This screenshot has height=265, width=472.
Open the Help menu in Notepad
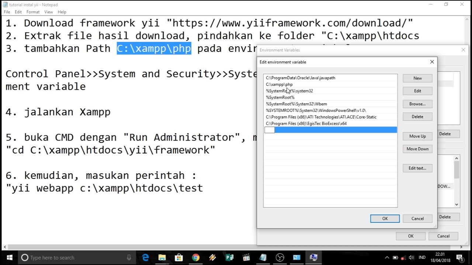62,12
